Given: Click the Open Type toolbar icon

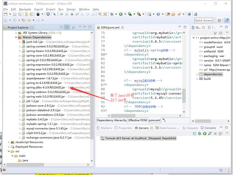Looking at the screenshot, I should coord(168,14).
